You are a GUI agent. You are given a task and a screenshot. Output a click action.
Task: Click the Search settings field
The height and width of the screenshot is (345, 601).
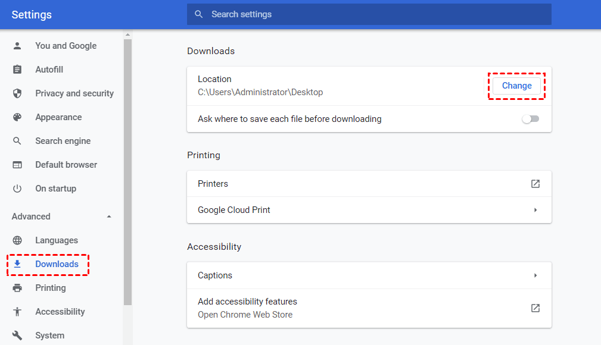tap(369, 14)
